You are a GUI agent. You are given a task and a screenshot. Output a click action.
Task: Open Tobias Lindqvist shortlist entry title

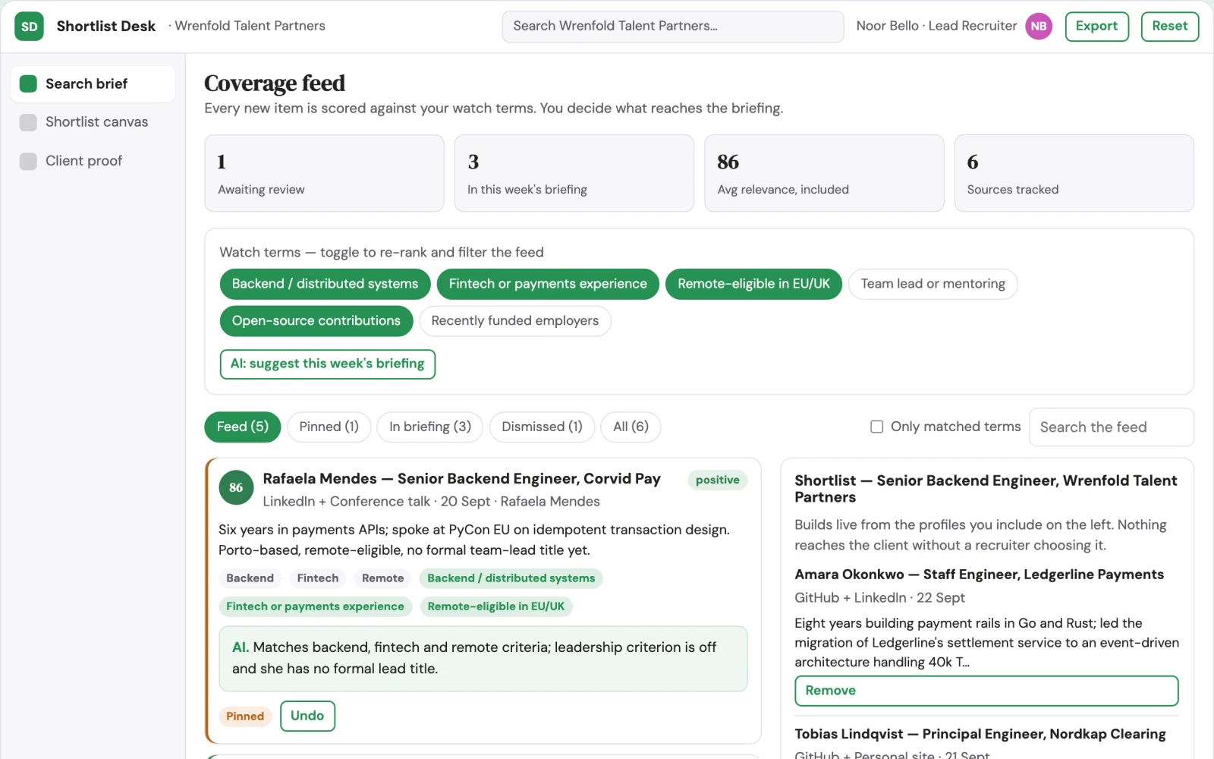[x=980, y=734]
